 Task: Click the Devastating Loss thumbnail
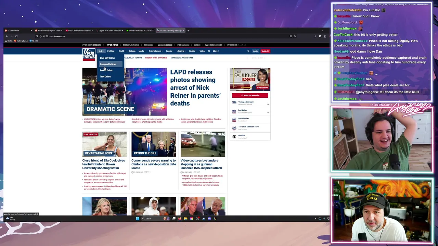coord(105,144)
